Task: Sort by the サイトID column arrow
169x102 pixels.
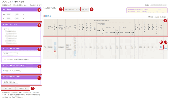Action: (52, 27)
